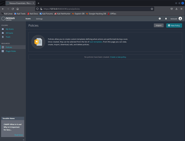Image resolution: width=185 pixels, height=141 pixels.
Task: Collapse the sidebar with double chevron
Action: click(x=24, y=140)
